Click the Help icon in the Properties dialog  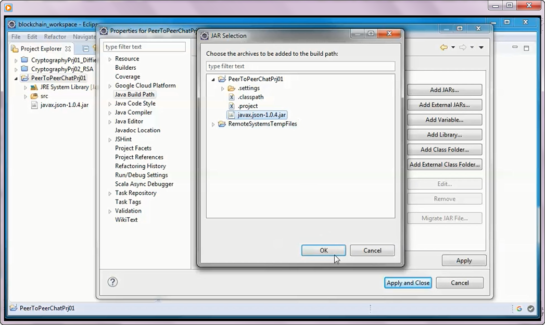[x=113, y=282]
